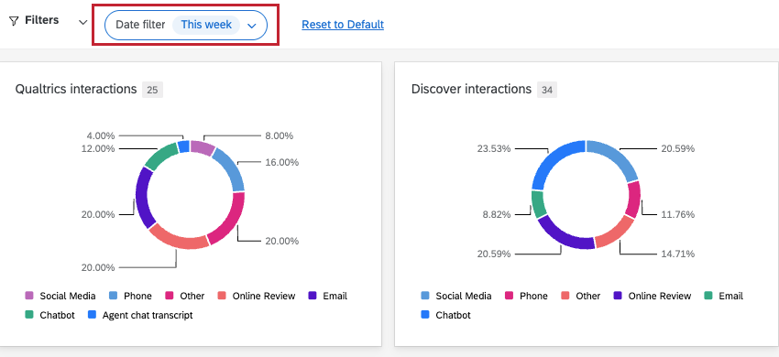Image resolution: width=779 pixels, height=357 pixels.
Task: Toggle Chatbot swatch in Qualtrics legend
Action: pos(29,315)
